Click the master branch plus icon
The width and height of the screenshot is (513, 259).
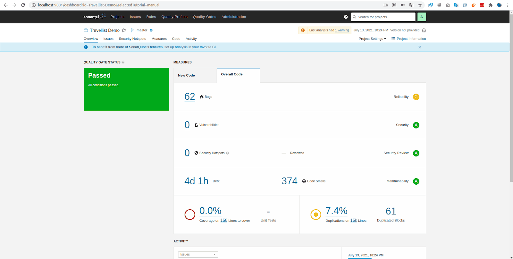(151, 30)
